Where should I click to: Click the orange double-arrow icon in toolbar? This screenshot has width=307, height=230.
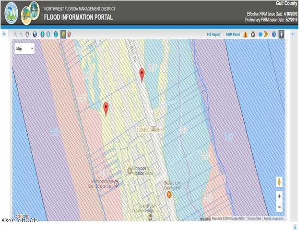click(x=265, y=34)
